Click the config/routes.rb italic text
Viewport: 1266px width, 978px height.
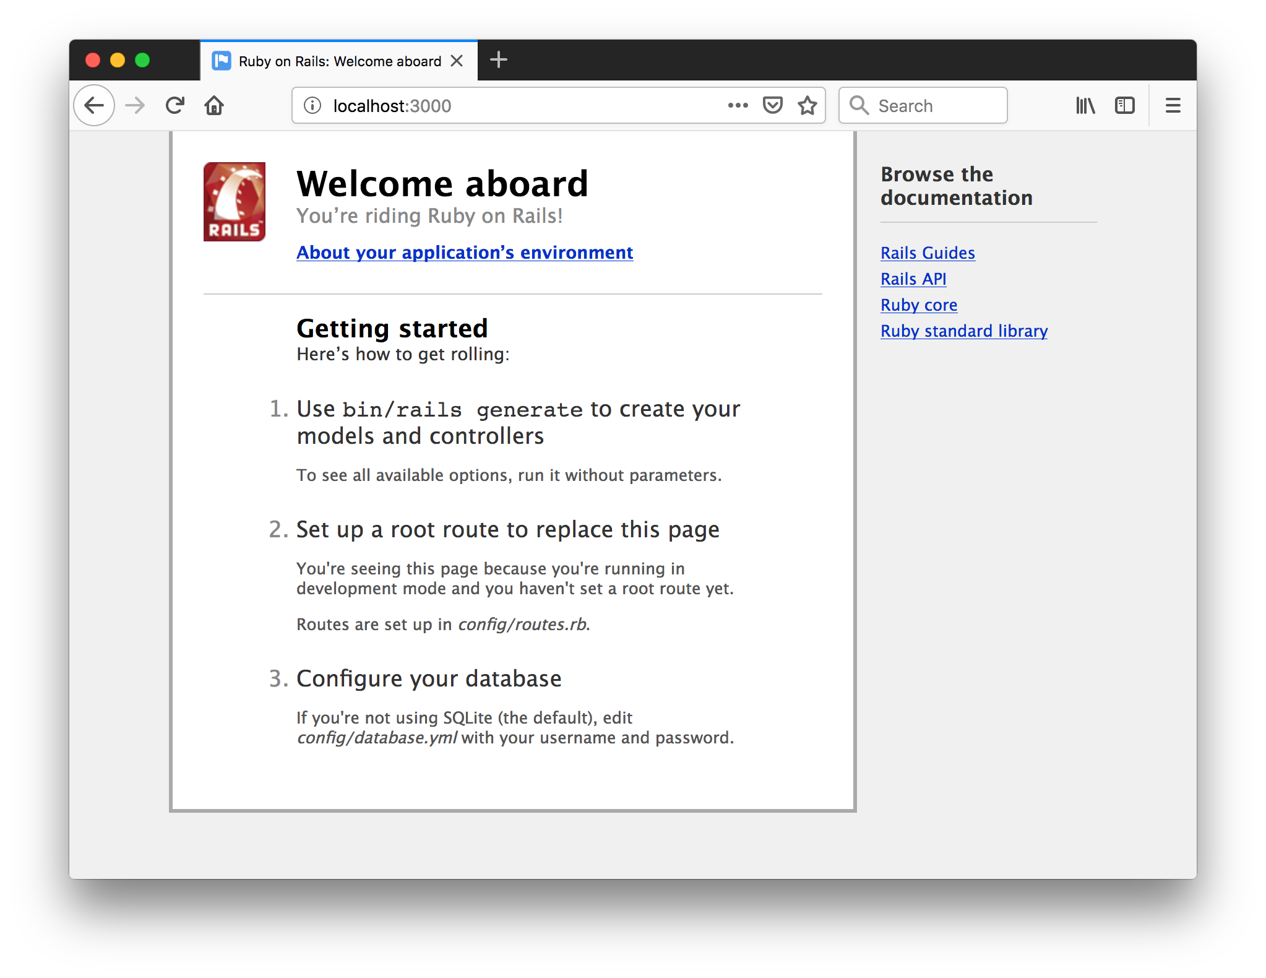(522, 625)
